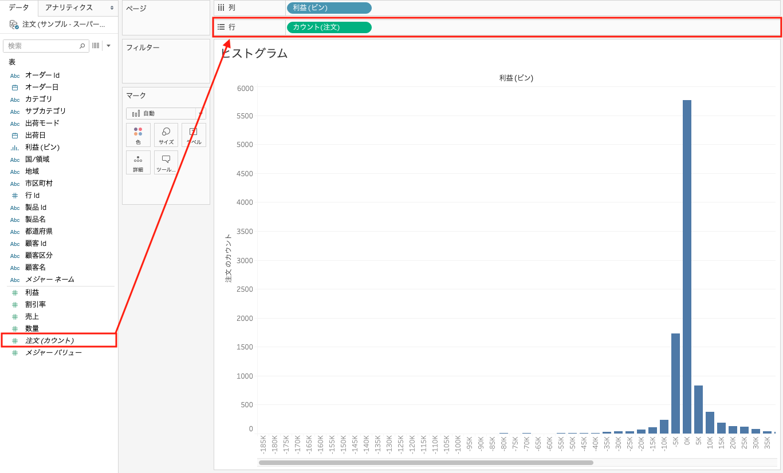Image resolution: width=783 pixels, height=473 pixels.
Task: Click the Abc type icon of カテゴリ
Action: click(x=15, y=100)
